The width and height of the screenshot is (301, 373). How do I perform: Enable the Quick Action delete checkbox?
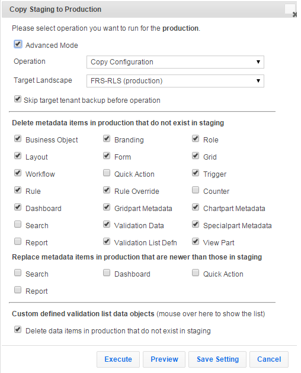pyautogui.click(x=107, y=173)
